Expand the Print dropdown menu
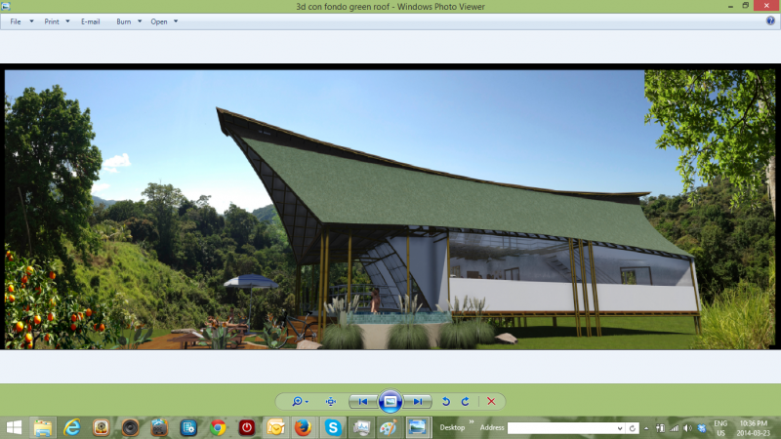781x439 pixels. [x=55, y=20]
